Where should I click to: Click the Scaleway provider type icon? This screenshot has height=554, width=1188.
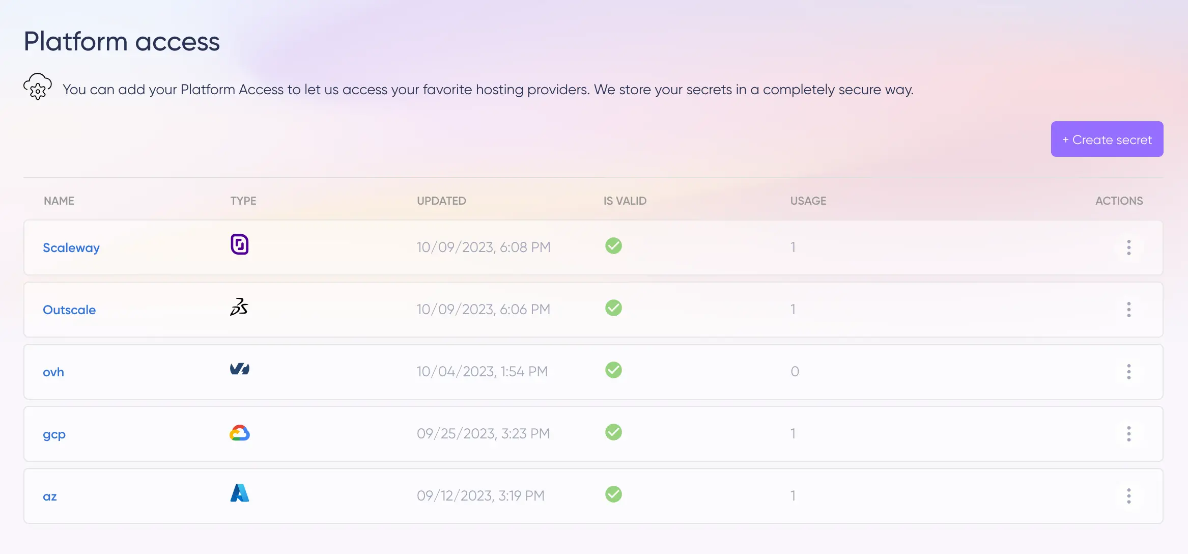(239, 244)
